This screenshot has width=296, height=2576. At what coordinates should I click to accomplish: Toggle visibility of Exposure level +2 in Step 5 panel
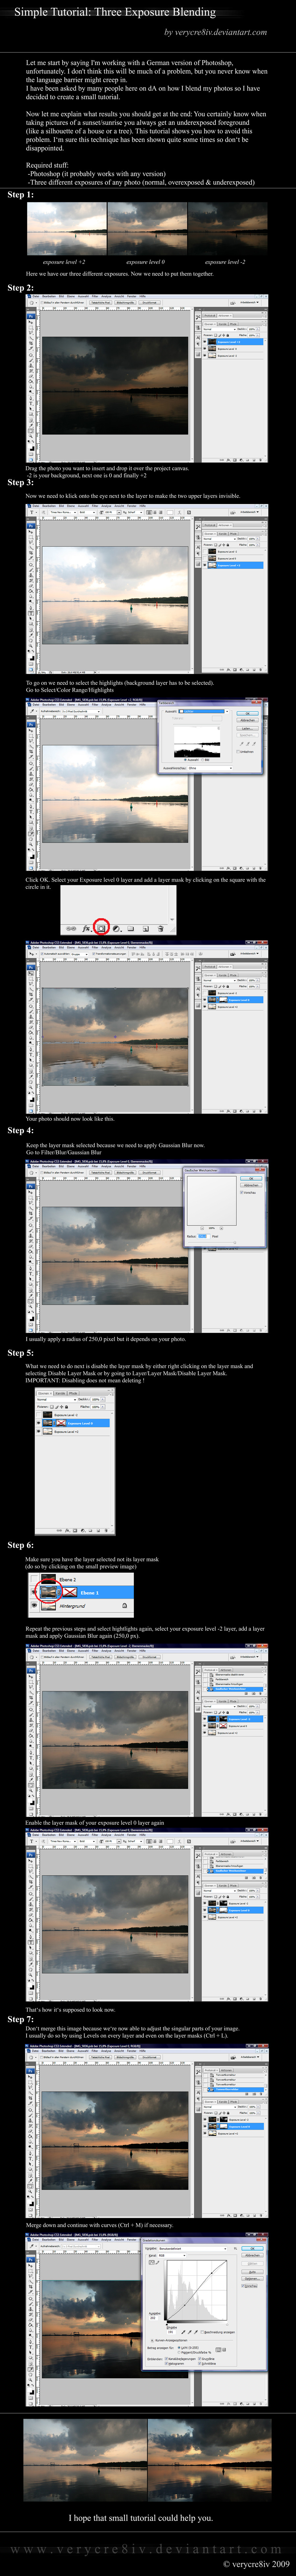[39, 1432]
